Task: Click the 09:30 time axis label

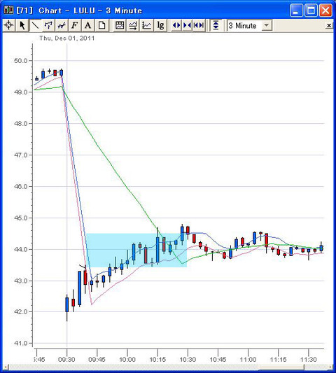Action: [x=66, y=359]
